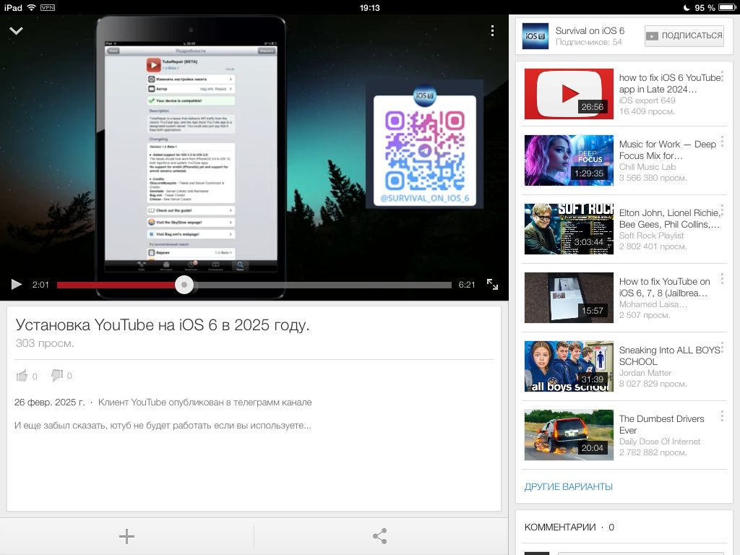Select title 'The Dumbest Drivers Ever'
Image resolution: width=740 pixels, height=555 pixels.
pos(661,424)
